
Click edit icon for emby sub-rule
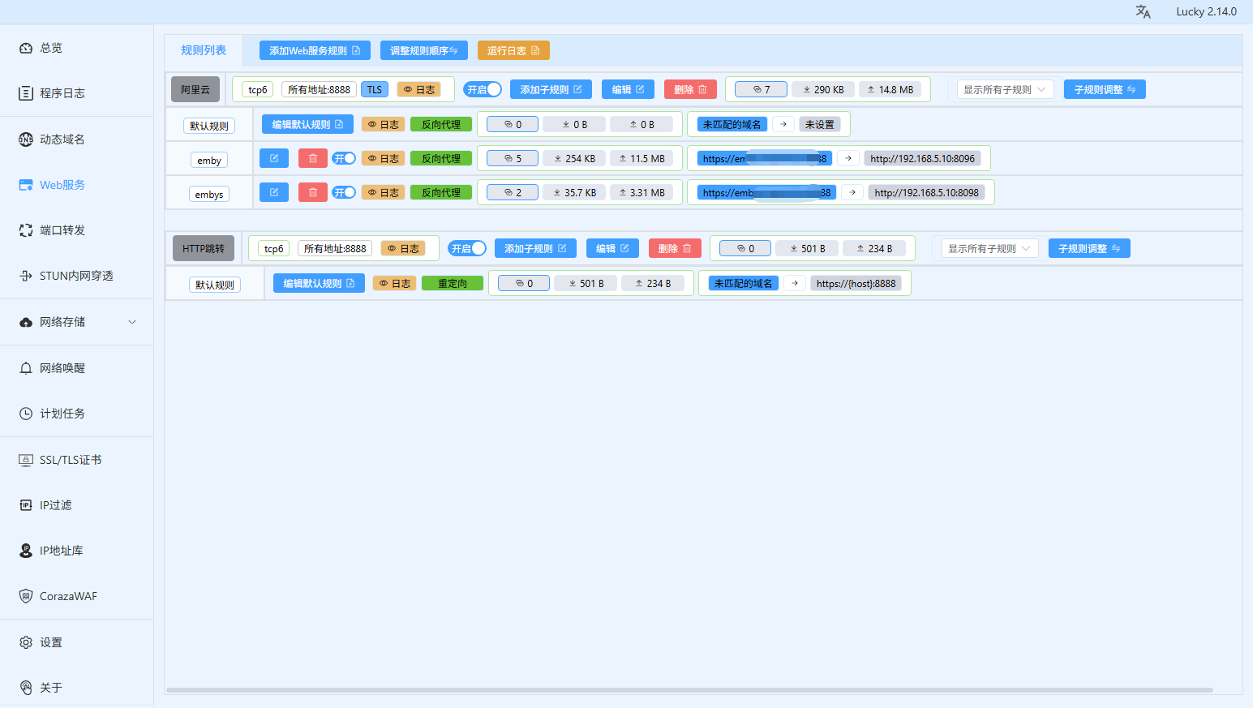point(274,158)
